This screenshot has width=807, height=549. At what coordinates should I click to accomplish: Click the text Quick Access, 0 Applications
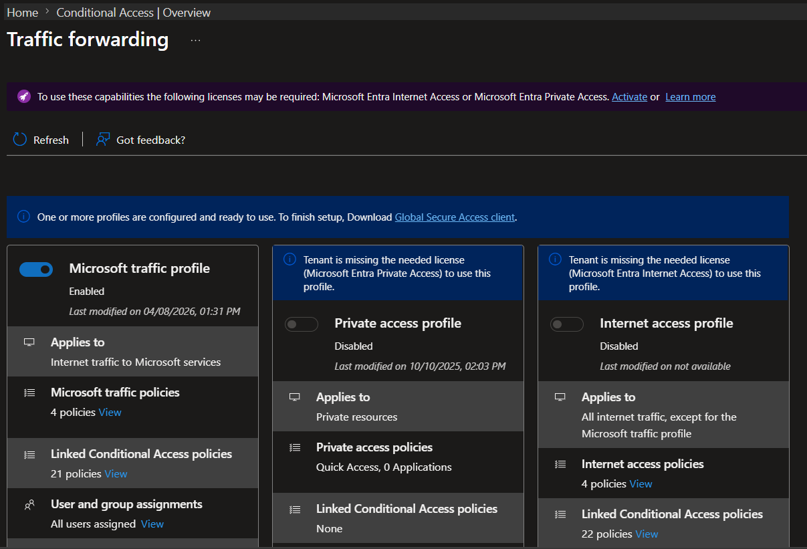point(384,467)
